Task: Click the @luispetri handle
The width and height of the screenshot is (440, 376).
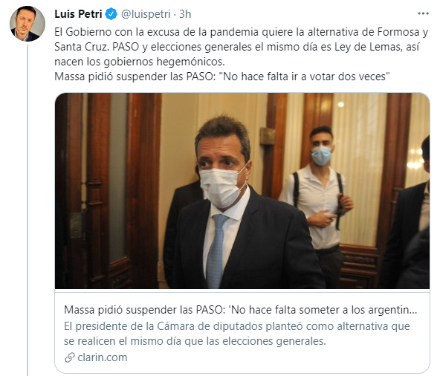Action: click(x=146, y=14)
